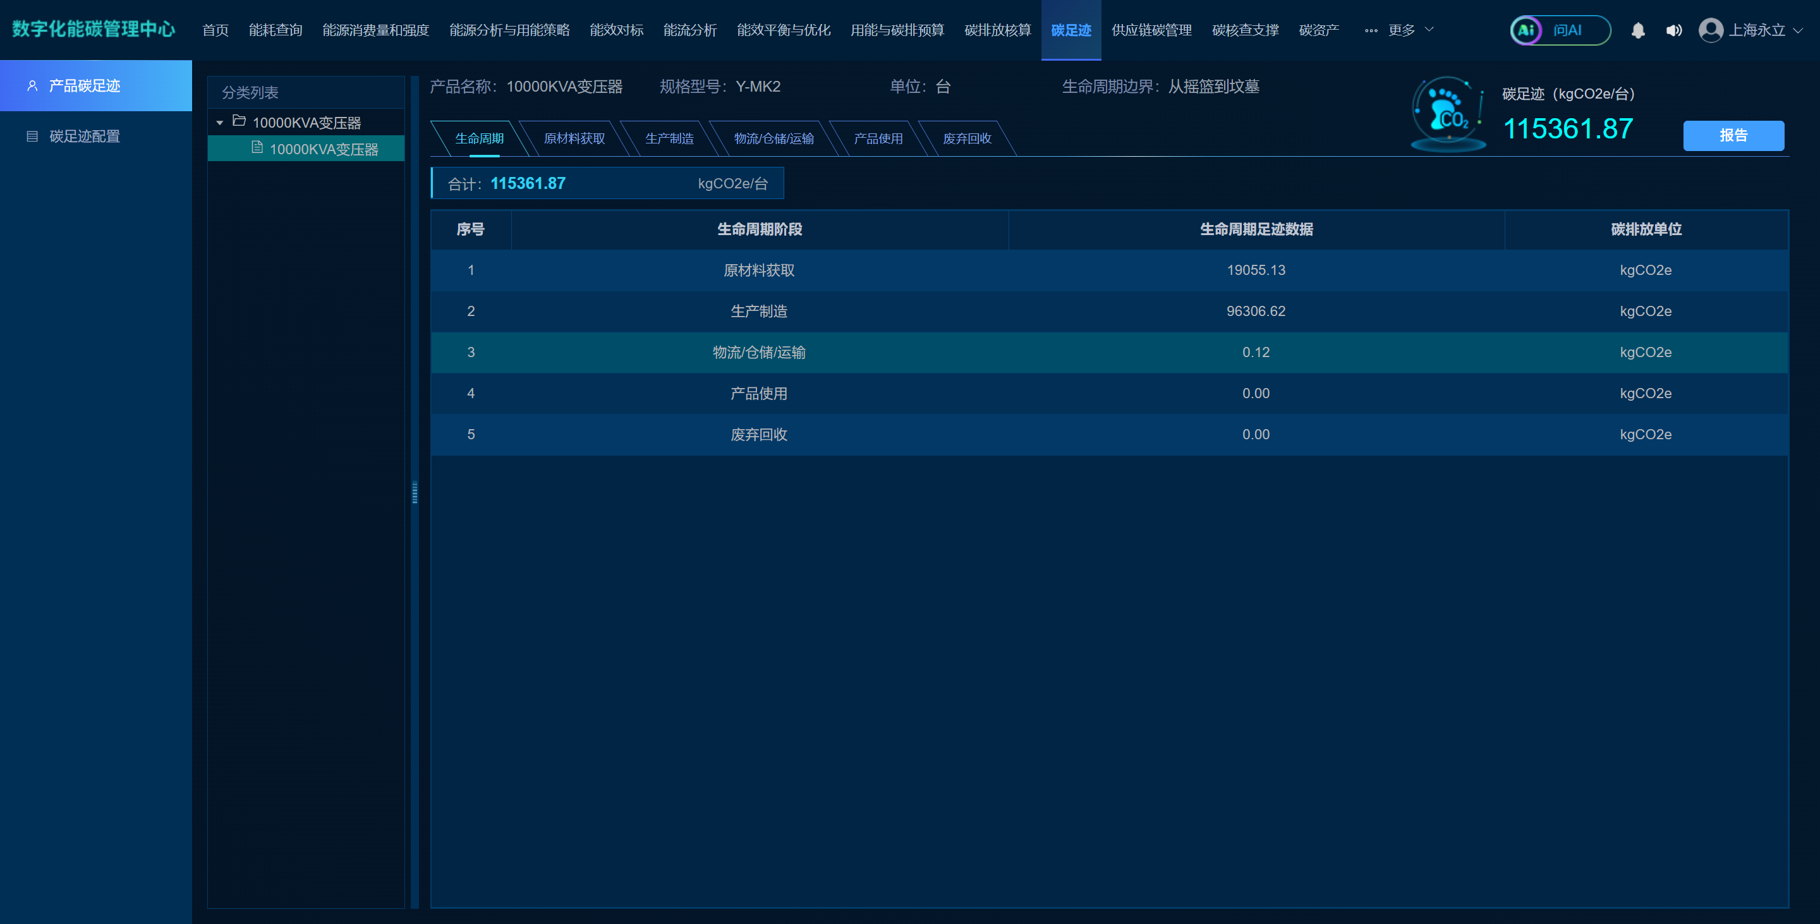
Task: Click the folder icon for 10000KVA变压器
Action: tap(239, 121)
